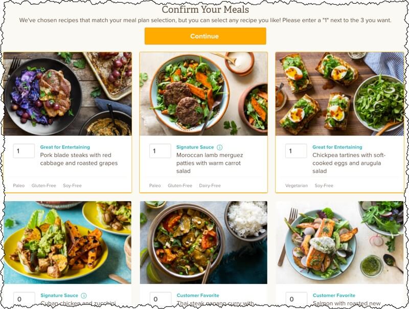409x309 pixels.
Task: Open the Cuban chicken lettuce wraps photo
Action: coord(67,242)
